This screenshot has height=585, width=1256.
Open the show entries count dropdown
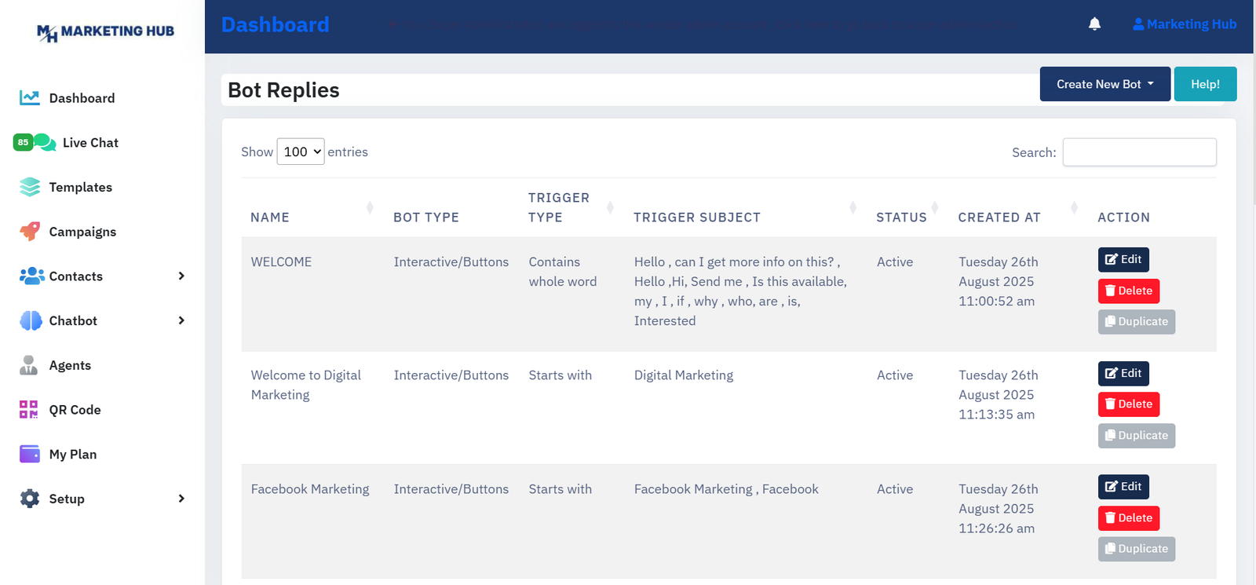(x=301, y=152)
